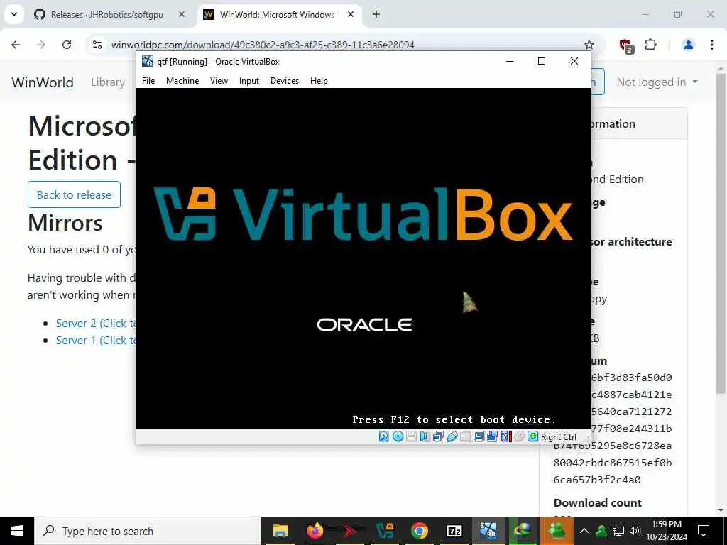Click the Chrome forward arrow
The width and height of the screenshot is (727, 545).
pyautogui.click(x=41, y=45)
